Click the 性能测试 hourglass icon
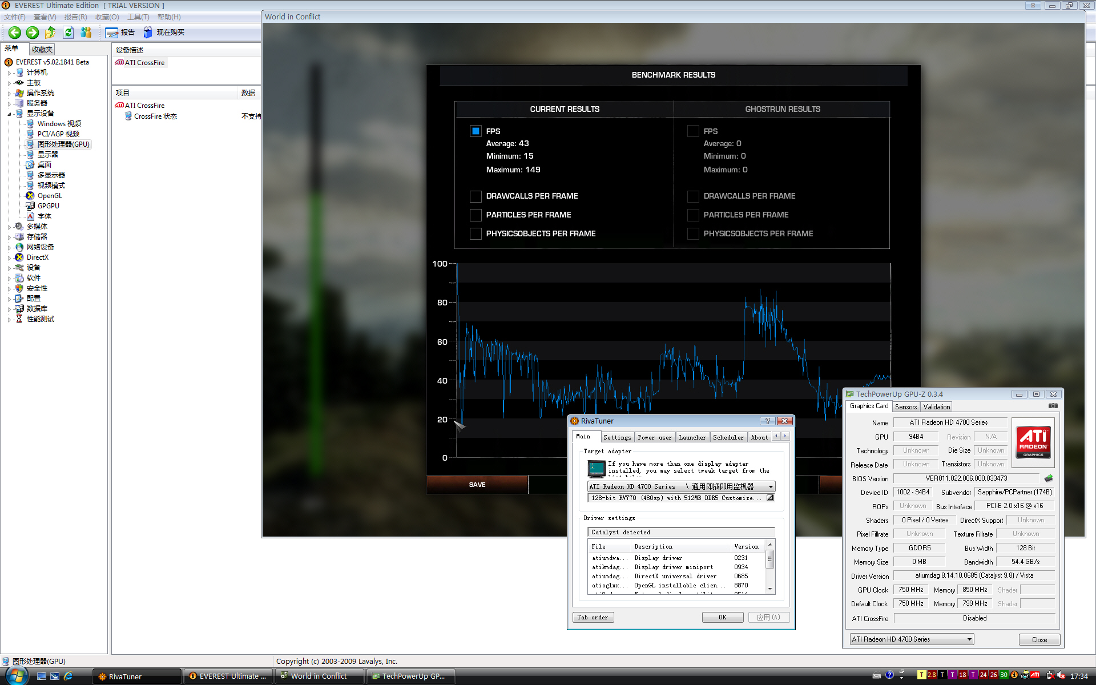Viewport: 1096px width, 685px height. 19,319
